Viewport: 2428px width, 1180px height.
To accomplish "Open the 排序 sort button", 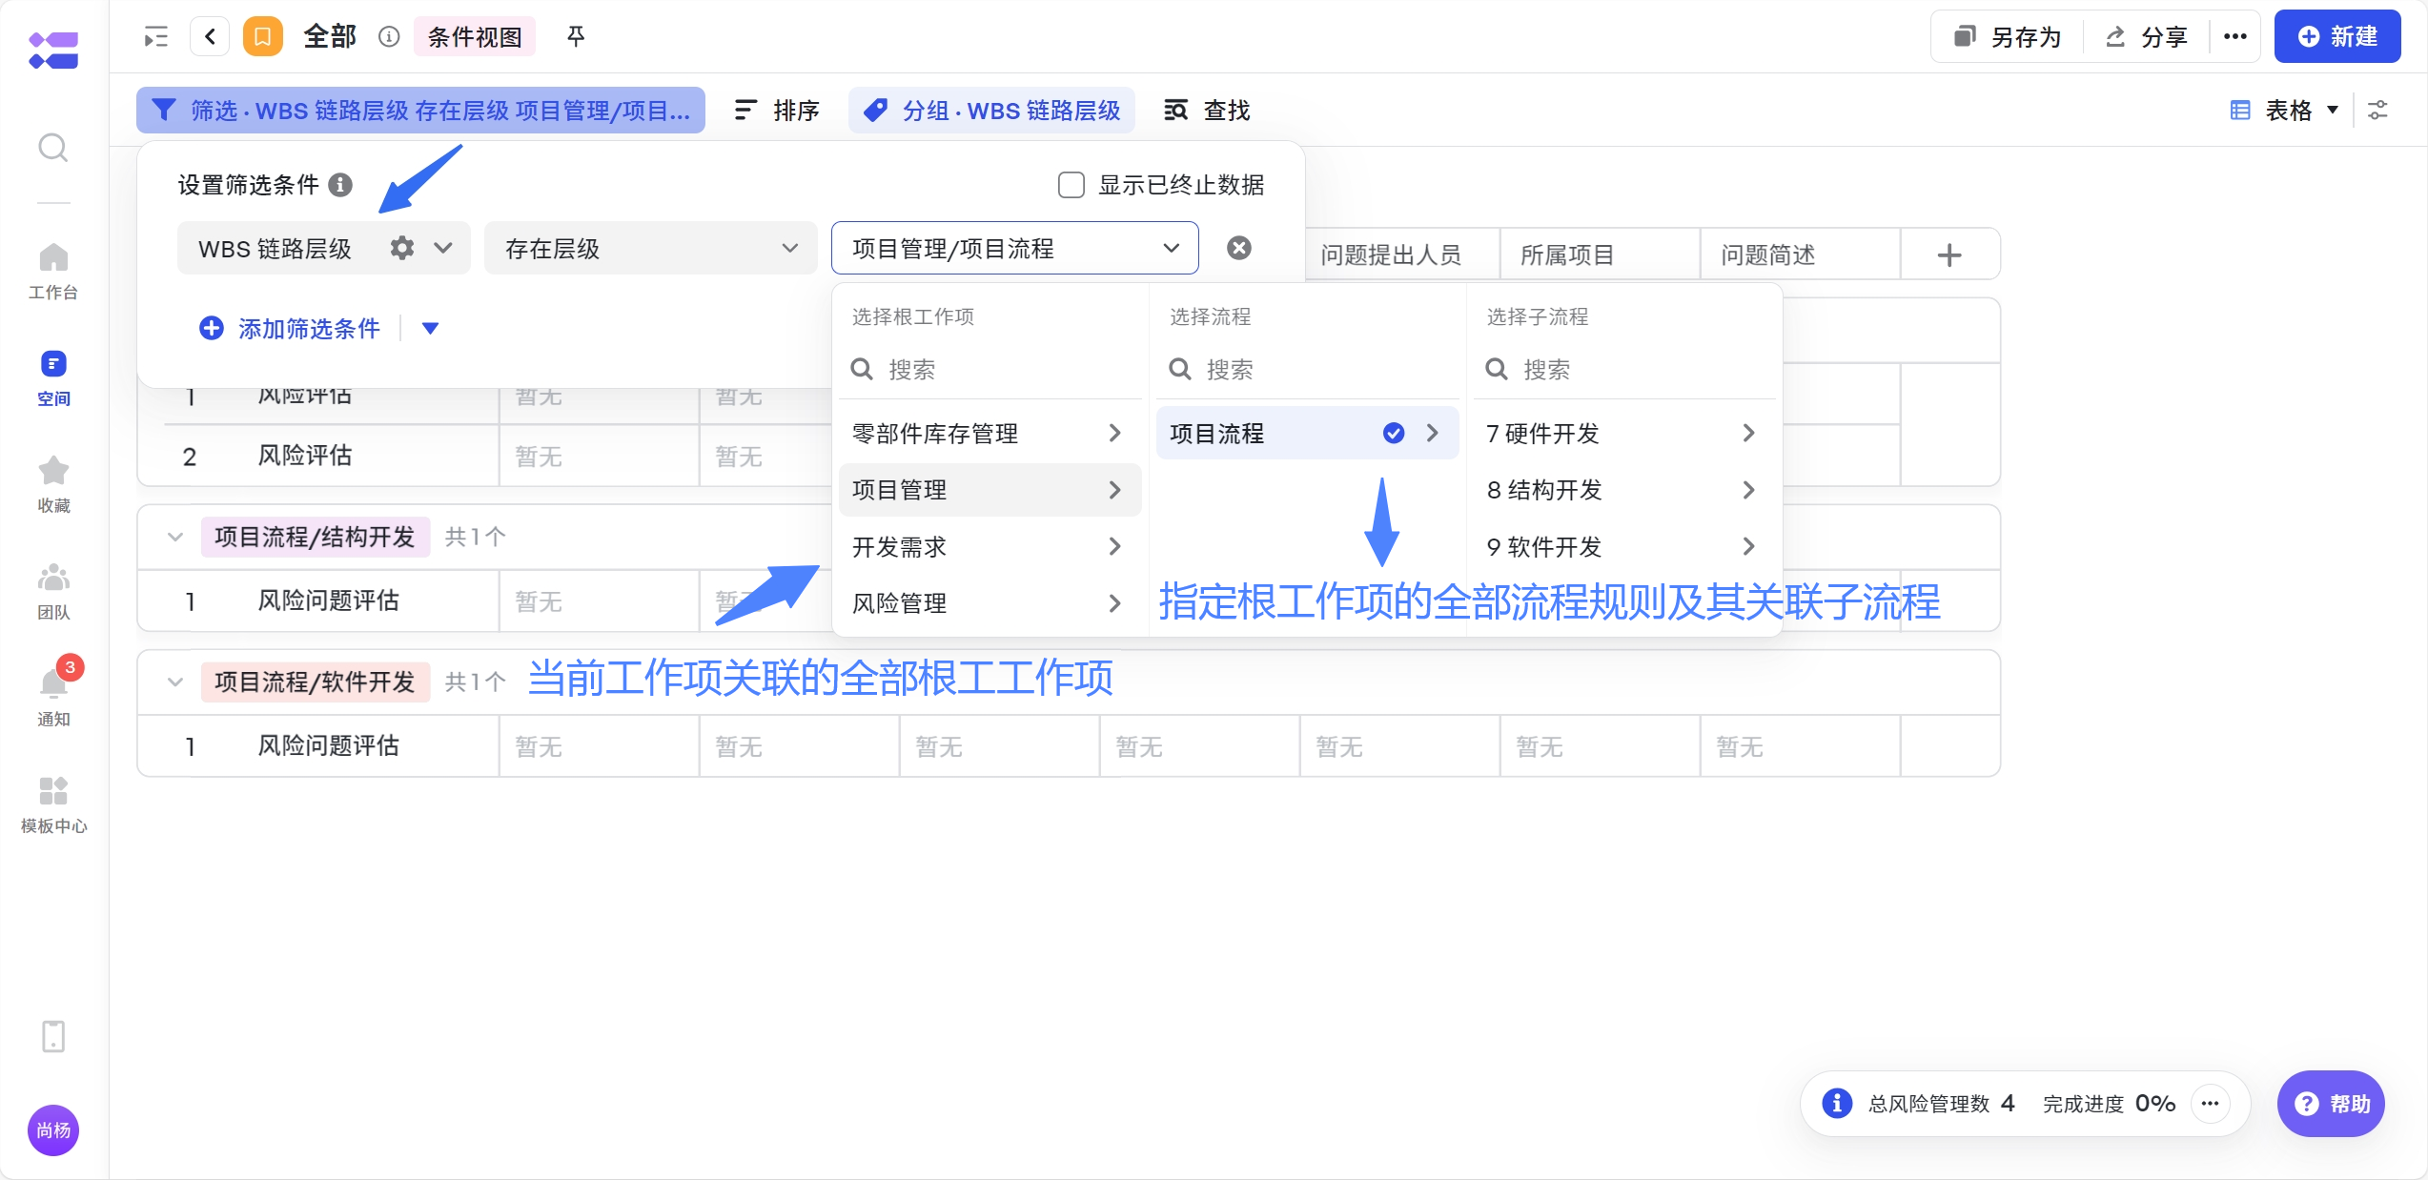I will (x=777, y=111).
